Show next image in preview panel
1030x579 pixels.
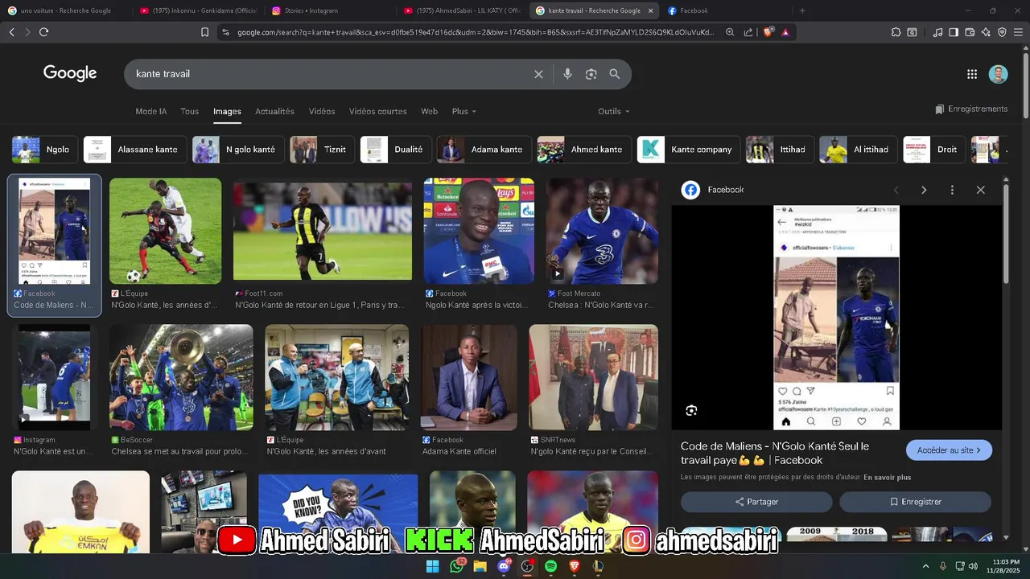coord(924,190)
